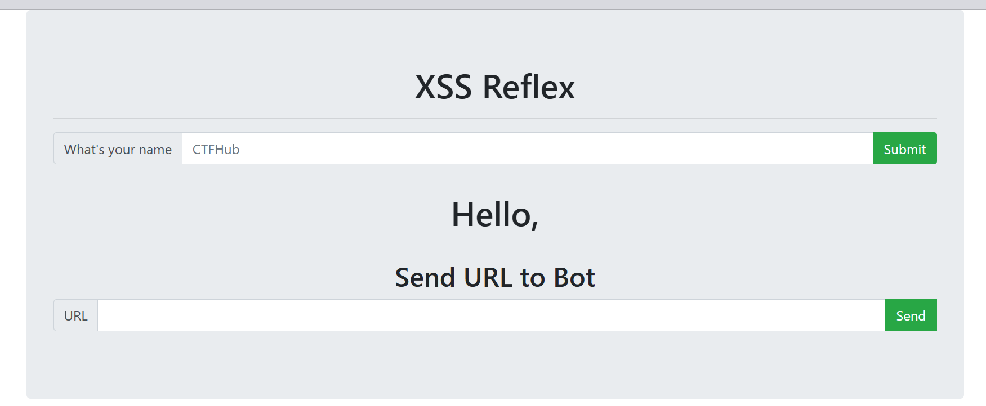The width and height of the screenshot is (986, 406).
Task: Click the divider line above the Hello greeting
Action: 494,178
